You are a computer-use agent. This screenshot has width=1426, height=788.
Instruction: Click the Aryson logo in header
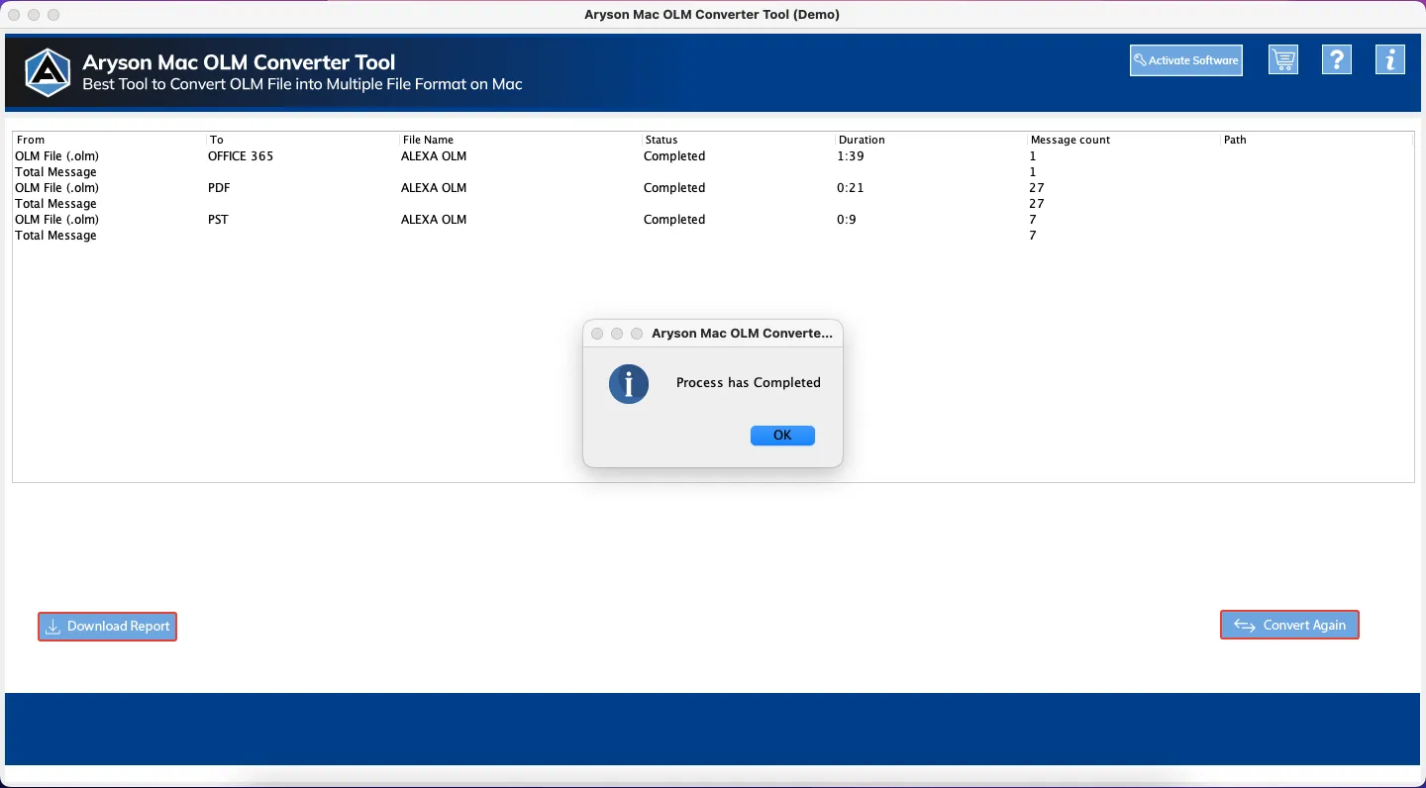click(x=49, y=72)
